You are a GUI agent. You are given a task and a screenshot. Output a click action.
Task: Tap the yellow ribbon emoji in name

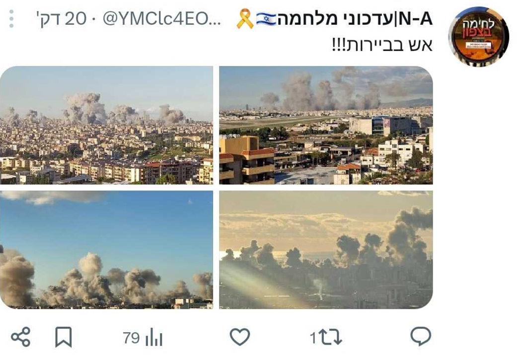tap(245, 19)
